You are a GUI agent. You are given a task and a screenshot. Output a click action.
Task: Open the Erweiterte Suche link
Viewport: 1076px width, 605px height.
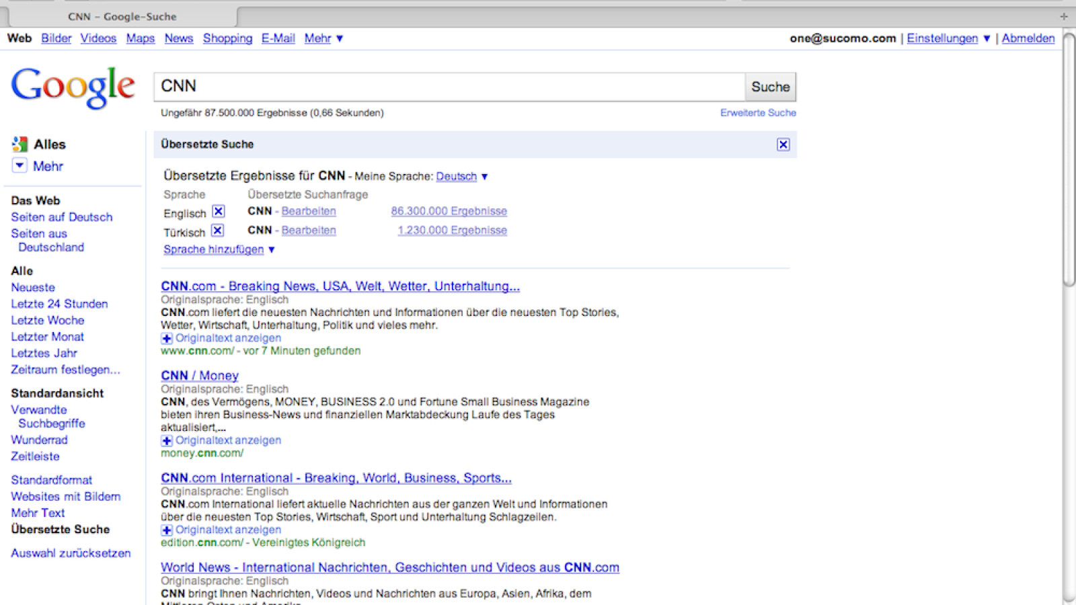point(758,113)
